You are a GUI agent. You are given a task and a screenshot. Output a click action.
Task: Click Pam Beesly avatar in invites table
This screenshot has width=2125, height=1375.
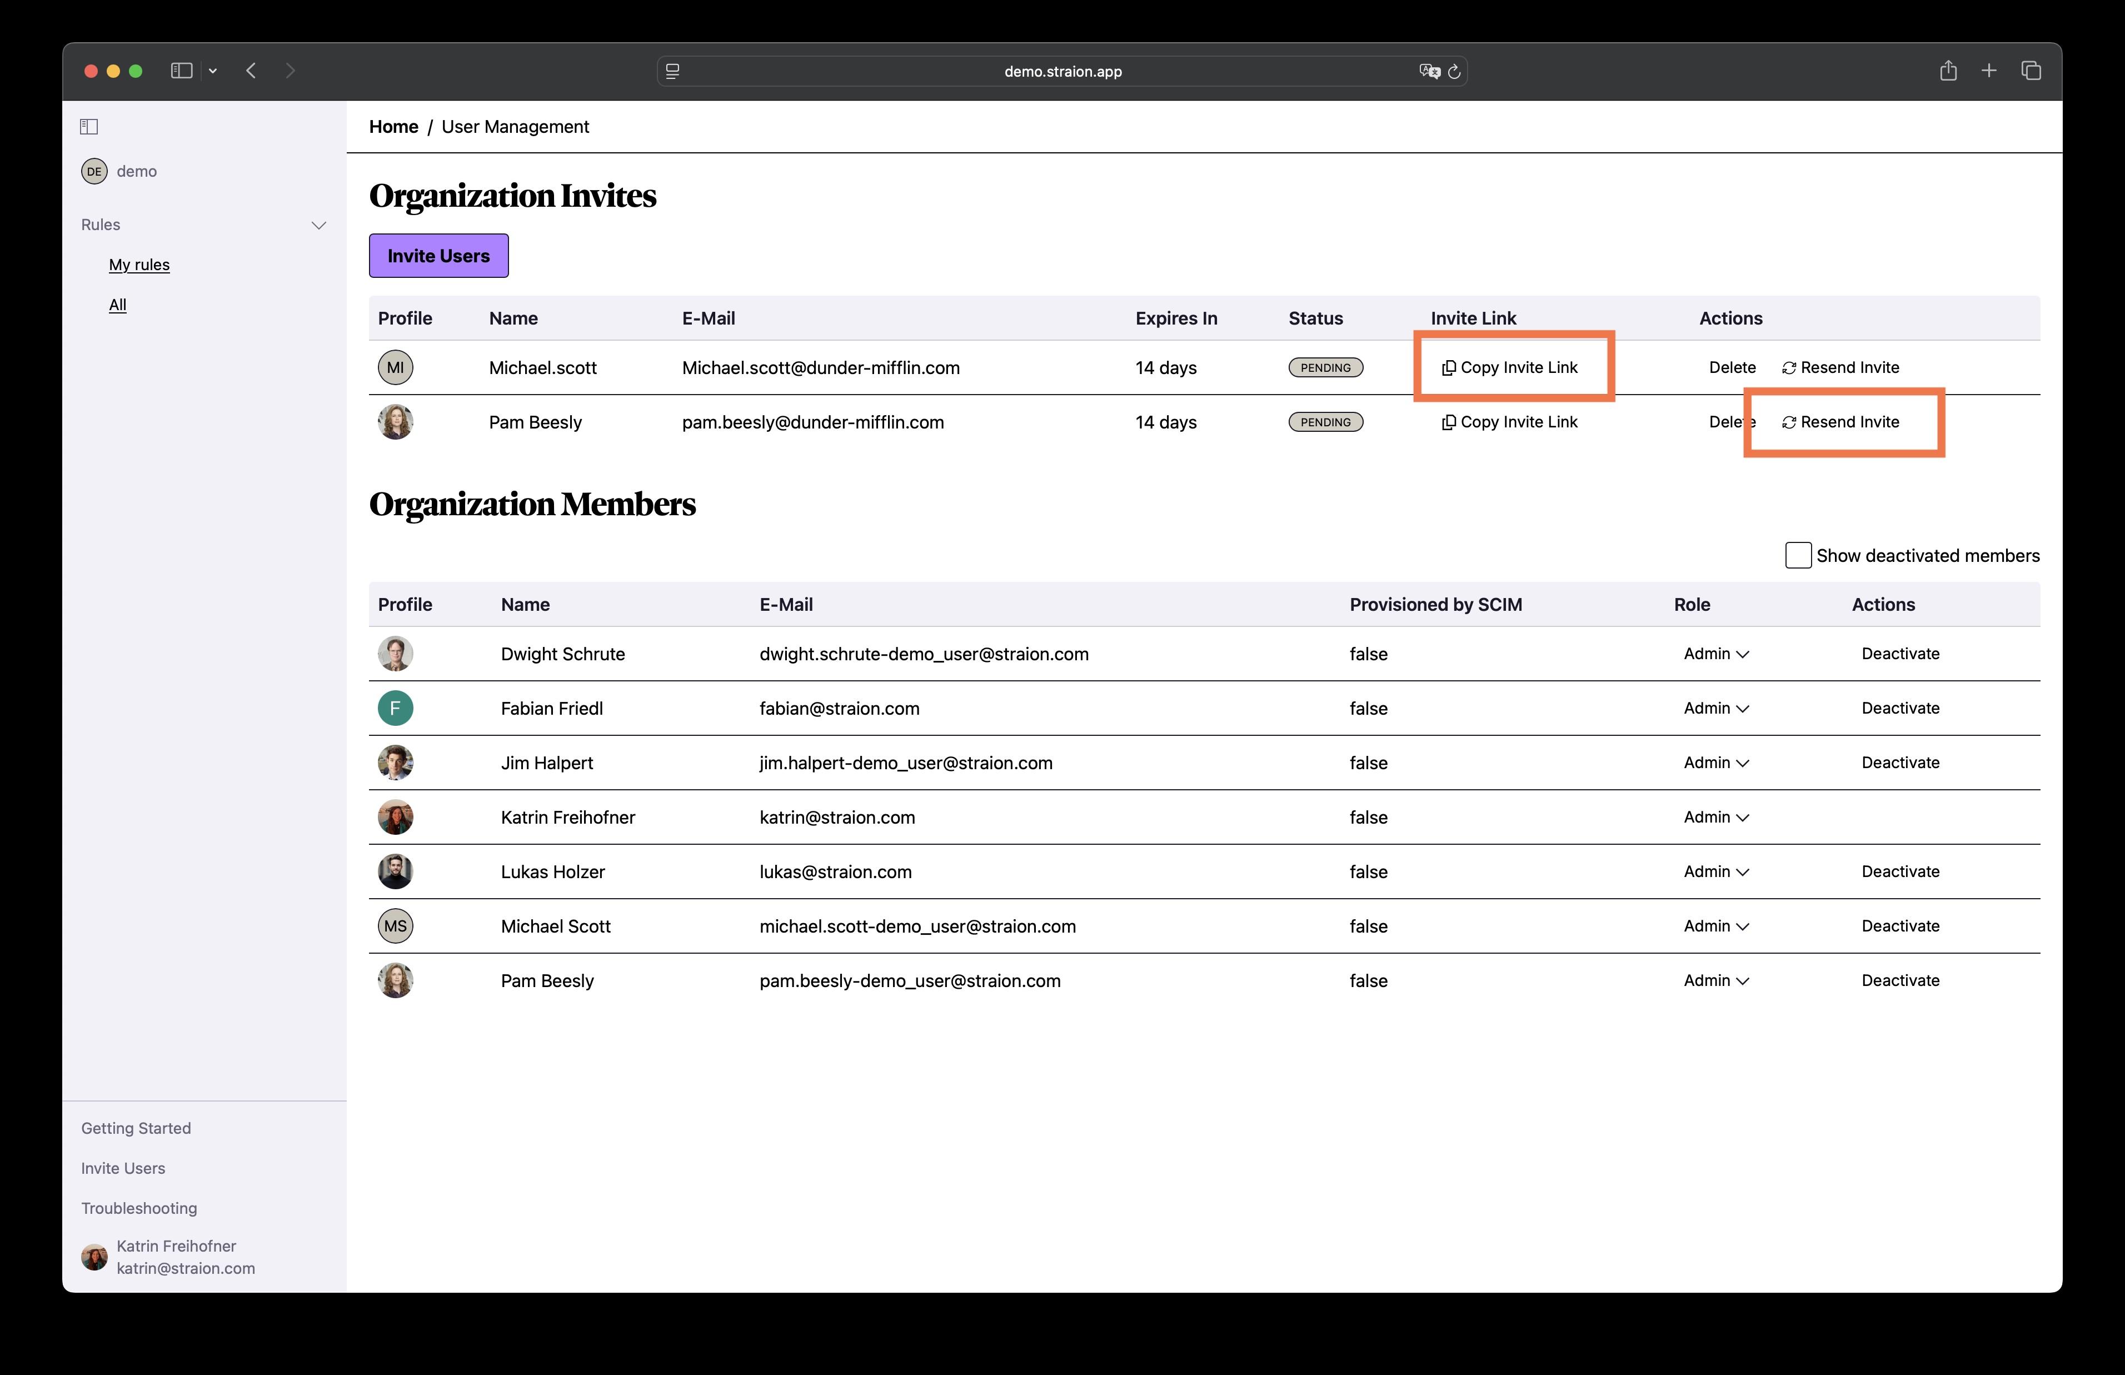coord(395,421)
